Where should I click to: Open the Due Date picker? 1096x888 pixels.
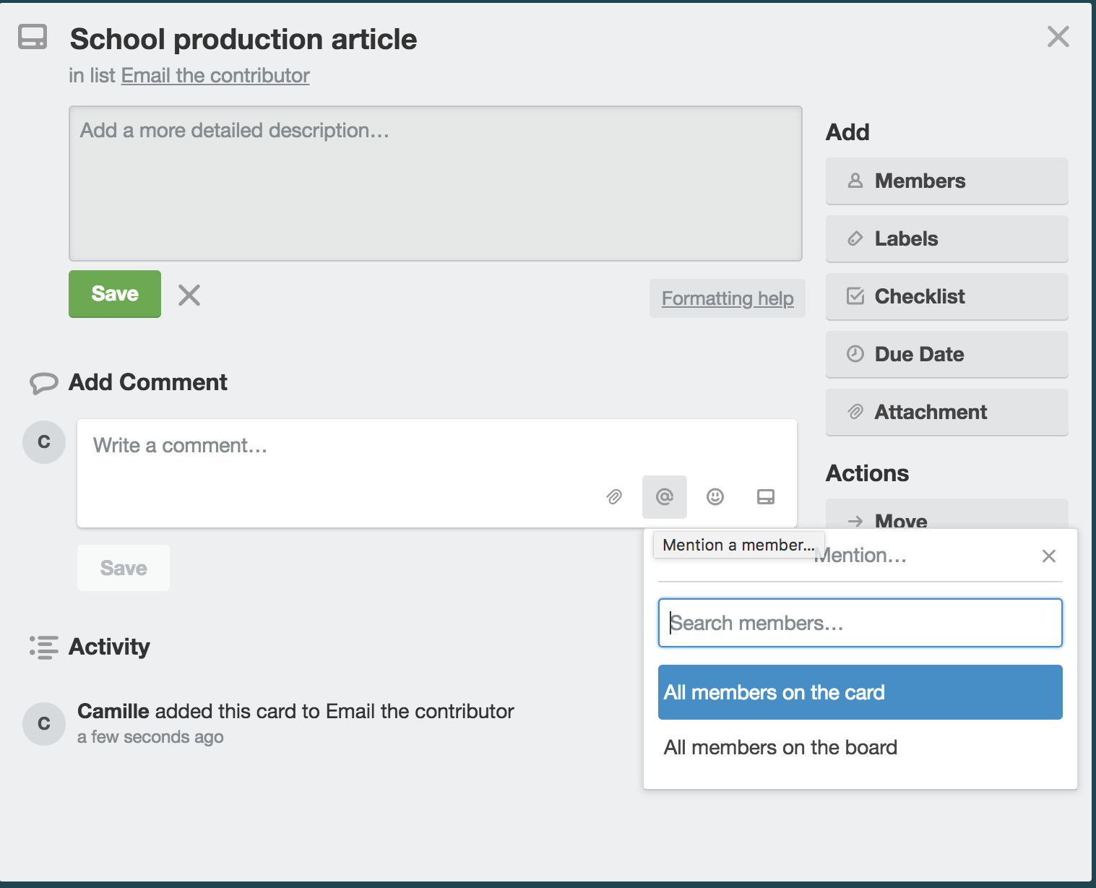coord(946,354)
